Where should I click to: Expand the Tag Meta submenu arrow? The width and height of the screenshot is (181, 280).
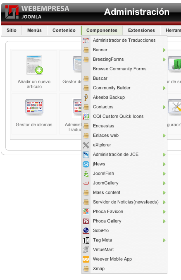(164, 240)
